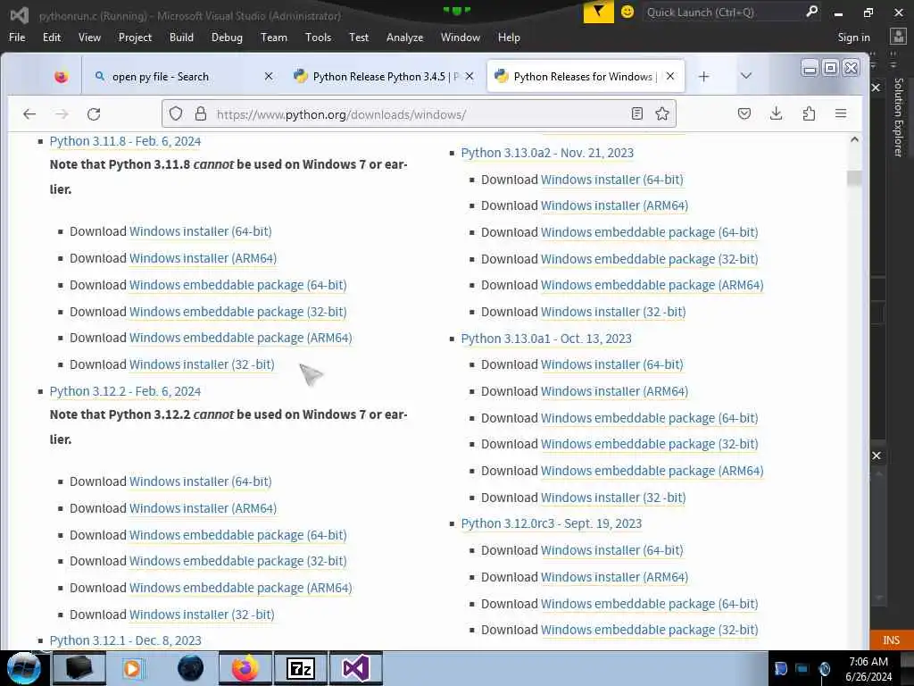Viewport: 914px width, 686px height.
Task: Expand the list all tabs chevron
Action: (x=745, y=76)
